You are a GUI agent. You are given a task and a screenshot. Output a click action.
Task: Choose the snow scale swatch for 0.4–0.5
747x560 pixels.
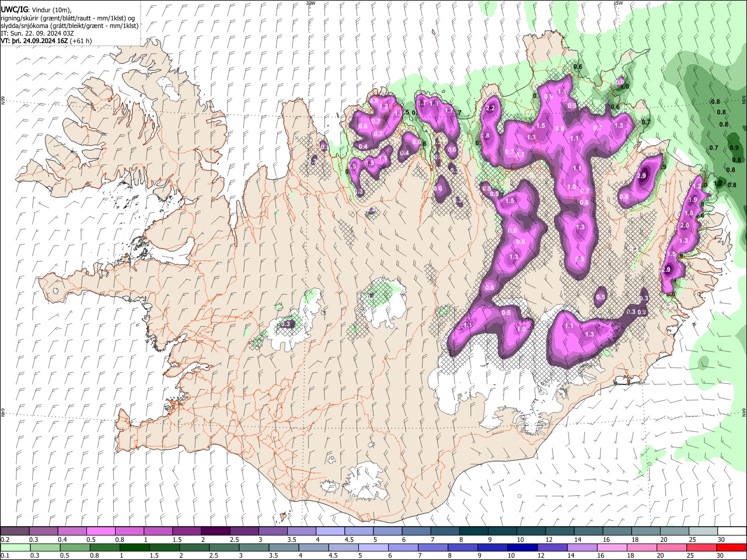(72, 531)
